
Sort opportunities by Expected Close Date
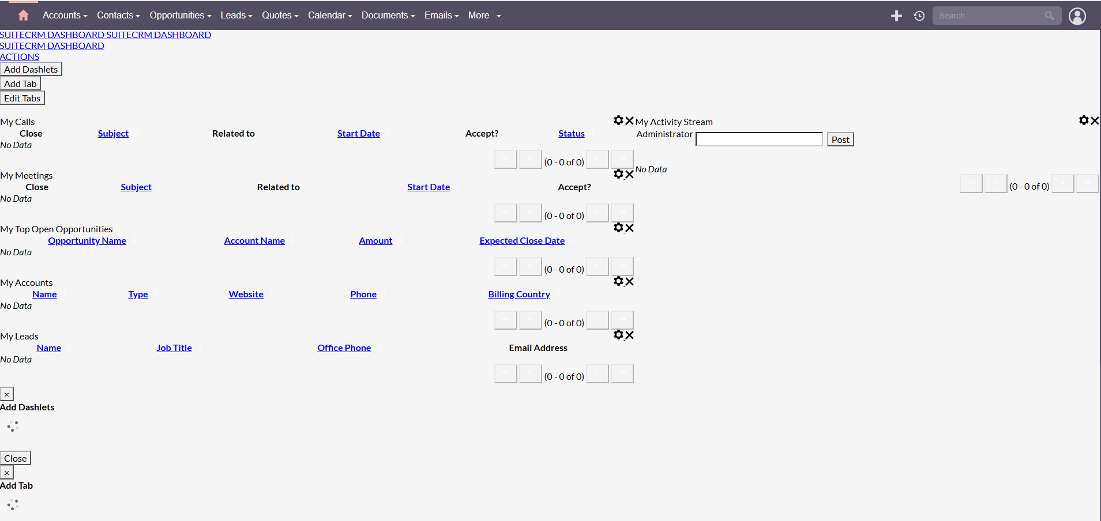[522, 240]
